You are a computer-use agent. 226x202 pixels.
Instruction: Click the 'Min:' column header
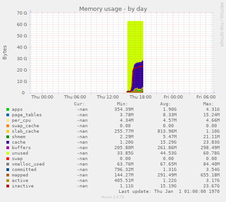pyautogui.click(x=122, y=104)
